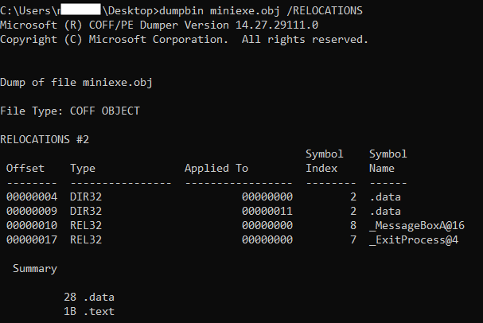Click the Microsoft Corporation copyright line
483x323 pixels.
pyautogui.click(x=183, y=40)
